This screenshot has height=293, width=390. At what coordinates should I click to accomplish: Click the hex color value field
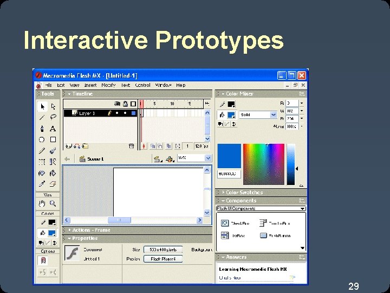[229, 174]
